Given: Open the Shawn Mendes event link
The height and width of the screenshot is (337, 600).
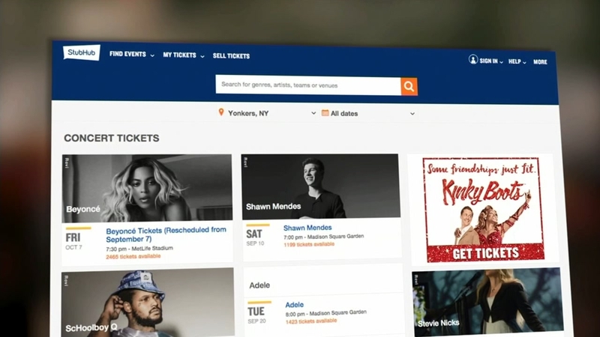Looking at the screenshot, I should tap(307, 228).
